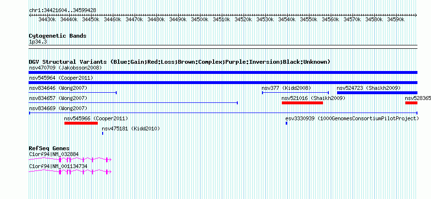Viewport: 431px width, 199px height.
Task: Select the C1orf94 NM_001134734 magenta gene glyph
Action: [x=70, y=171]
